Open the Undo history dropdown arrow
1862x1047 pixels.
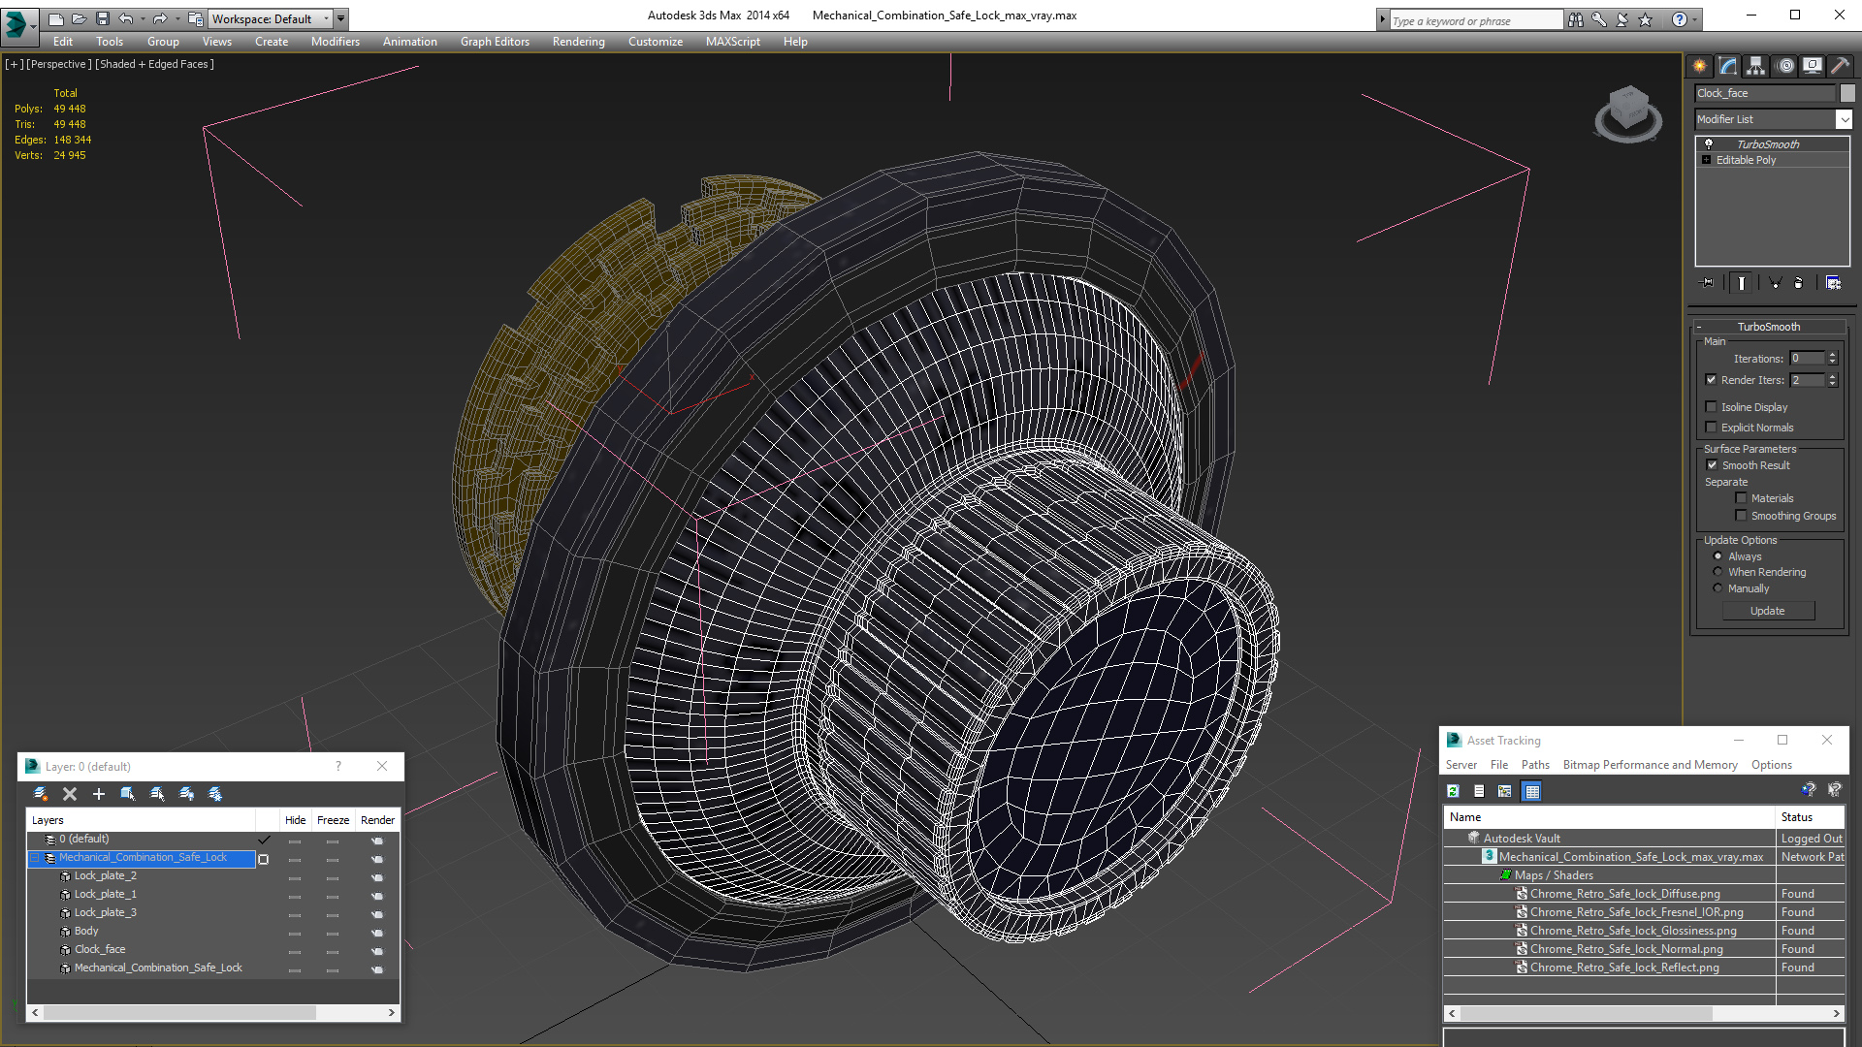point(143,18)
